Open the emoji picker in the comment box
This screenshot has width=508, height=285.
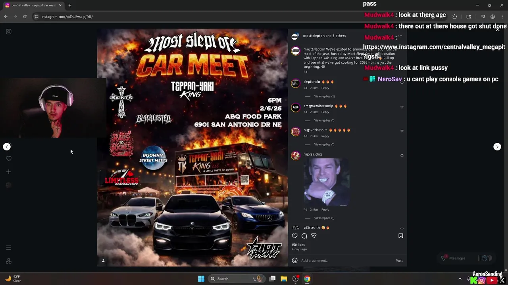point(294,260)
